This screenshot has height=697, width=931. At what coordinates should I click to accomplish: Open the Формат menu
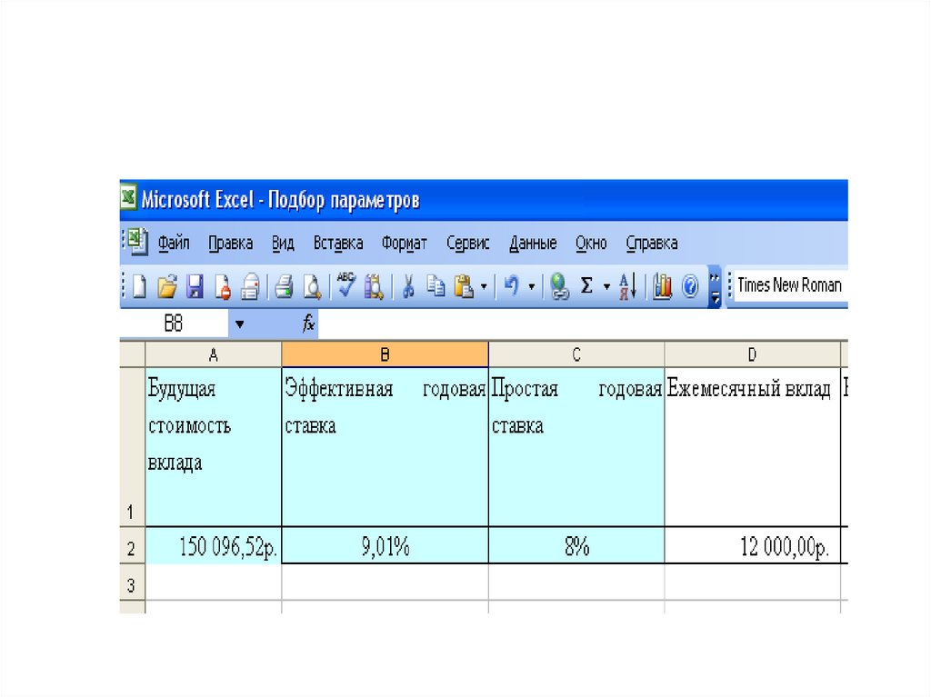pyautogui.click(x=404, y=244)
